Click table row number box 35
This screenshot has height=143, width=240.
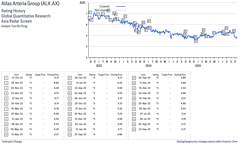pos(133,129)
